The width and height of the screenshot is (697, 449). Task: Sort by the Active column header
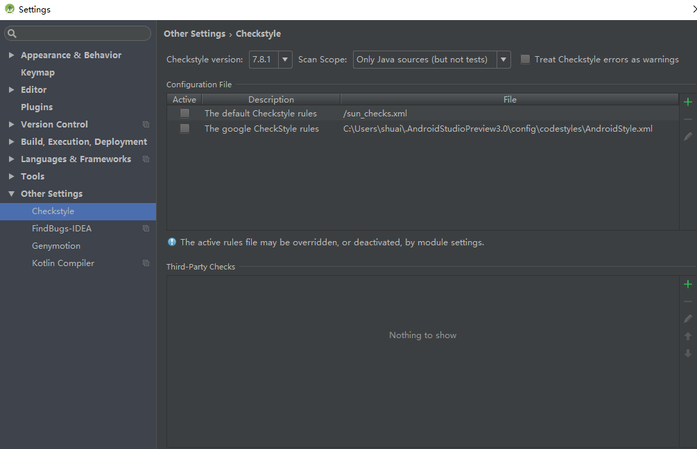[184, 100]
